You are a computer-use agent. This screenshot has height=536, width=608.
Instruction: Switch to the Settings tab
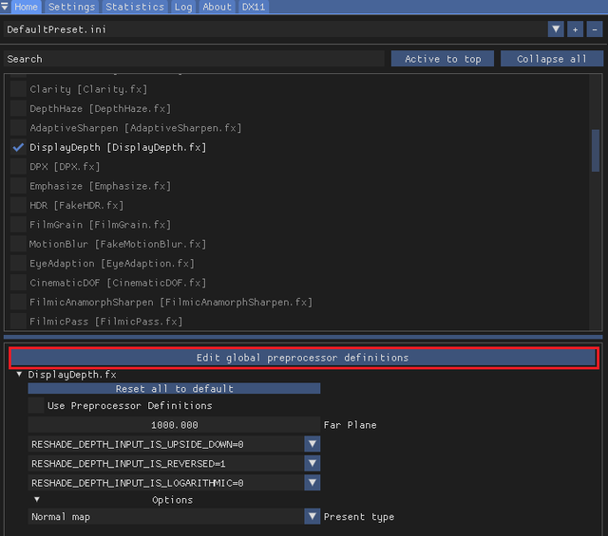[71, 7]
